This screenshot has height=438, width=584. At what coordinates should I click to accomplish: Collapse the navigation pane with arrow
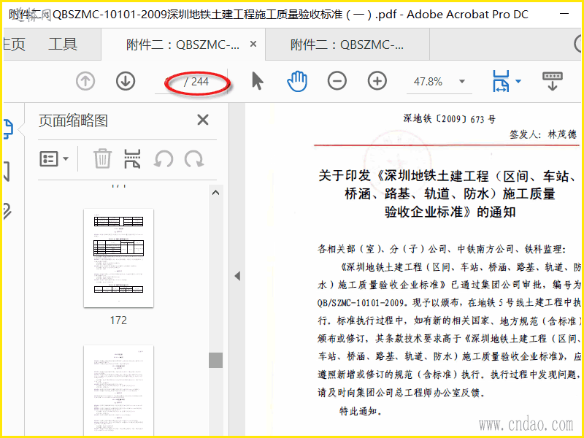tap(237, 276)
